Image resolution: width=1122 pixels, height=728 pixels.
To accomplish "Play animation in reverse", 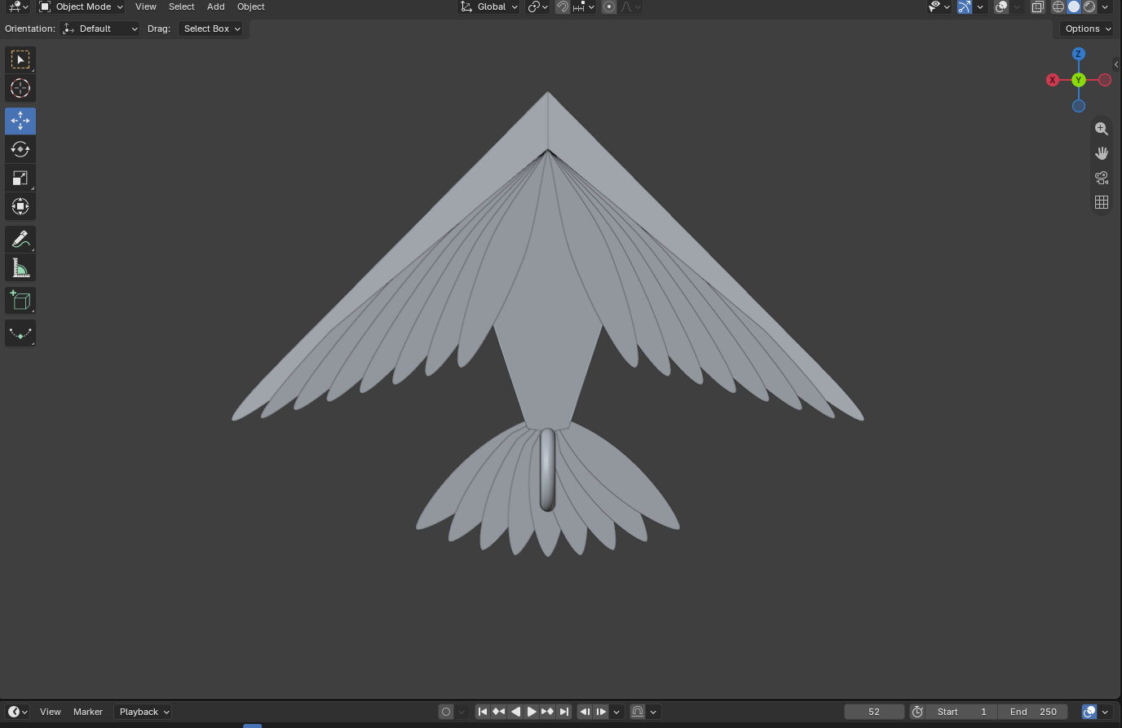I will [515, 712].
